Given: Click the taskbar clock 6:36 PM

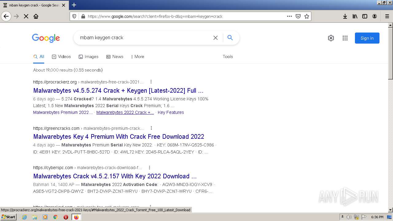Looking at the screenshot, I should [x=377, y=217].
